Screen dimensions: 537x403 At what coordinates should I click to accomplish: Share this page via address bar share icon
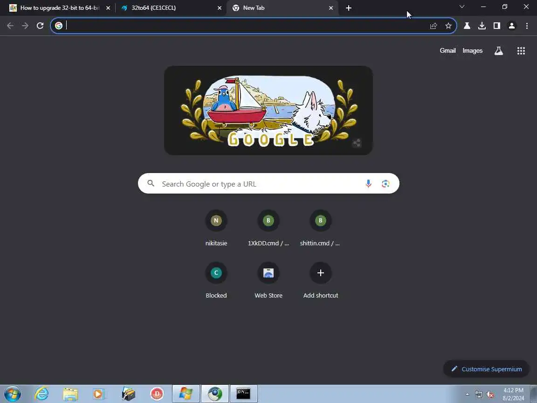pos(434,26)
